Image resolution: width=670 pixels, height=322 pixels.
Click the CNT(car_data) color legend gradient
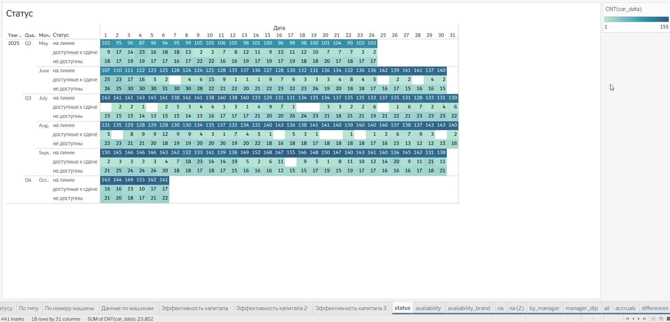point(636,20)
